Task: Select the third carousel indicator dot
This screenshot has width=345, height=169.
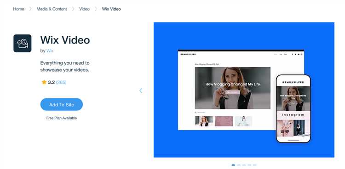Action: tap(244, 165)
